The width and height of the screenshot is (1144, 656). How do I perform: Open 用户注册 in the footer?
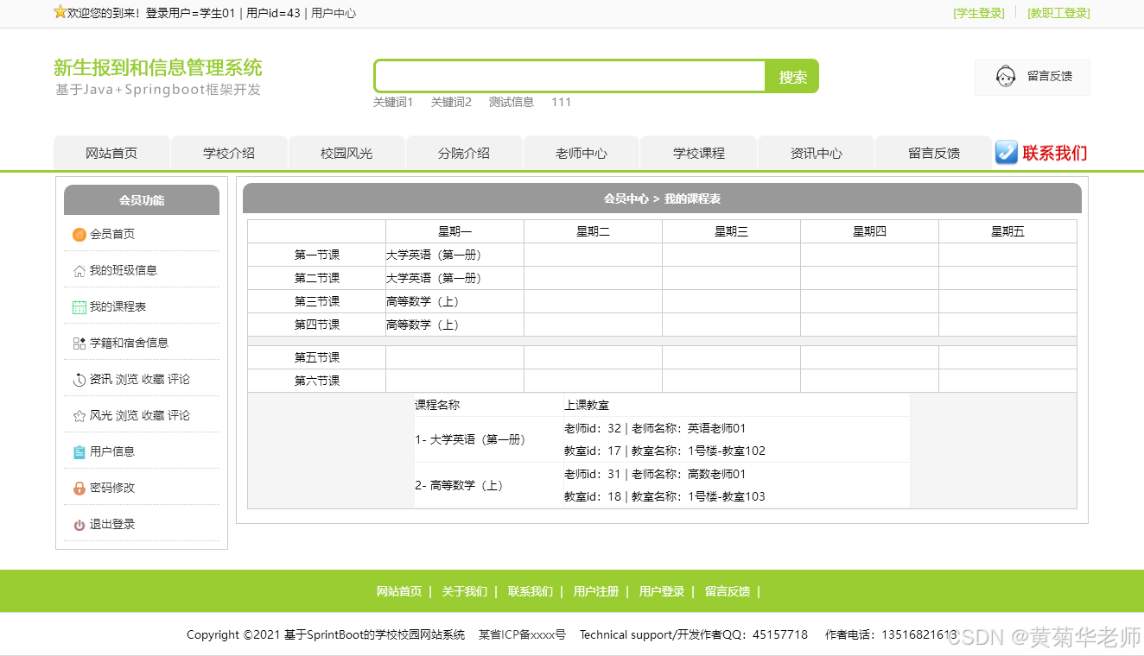pyautogui.click(x=595, y=591)
